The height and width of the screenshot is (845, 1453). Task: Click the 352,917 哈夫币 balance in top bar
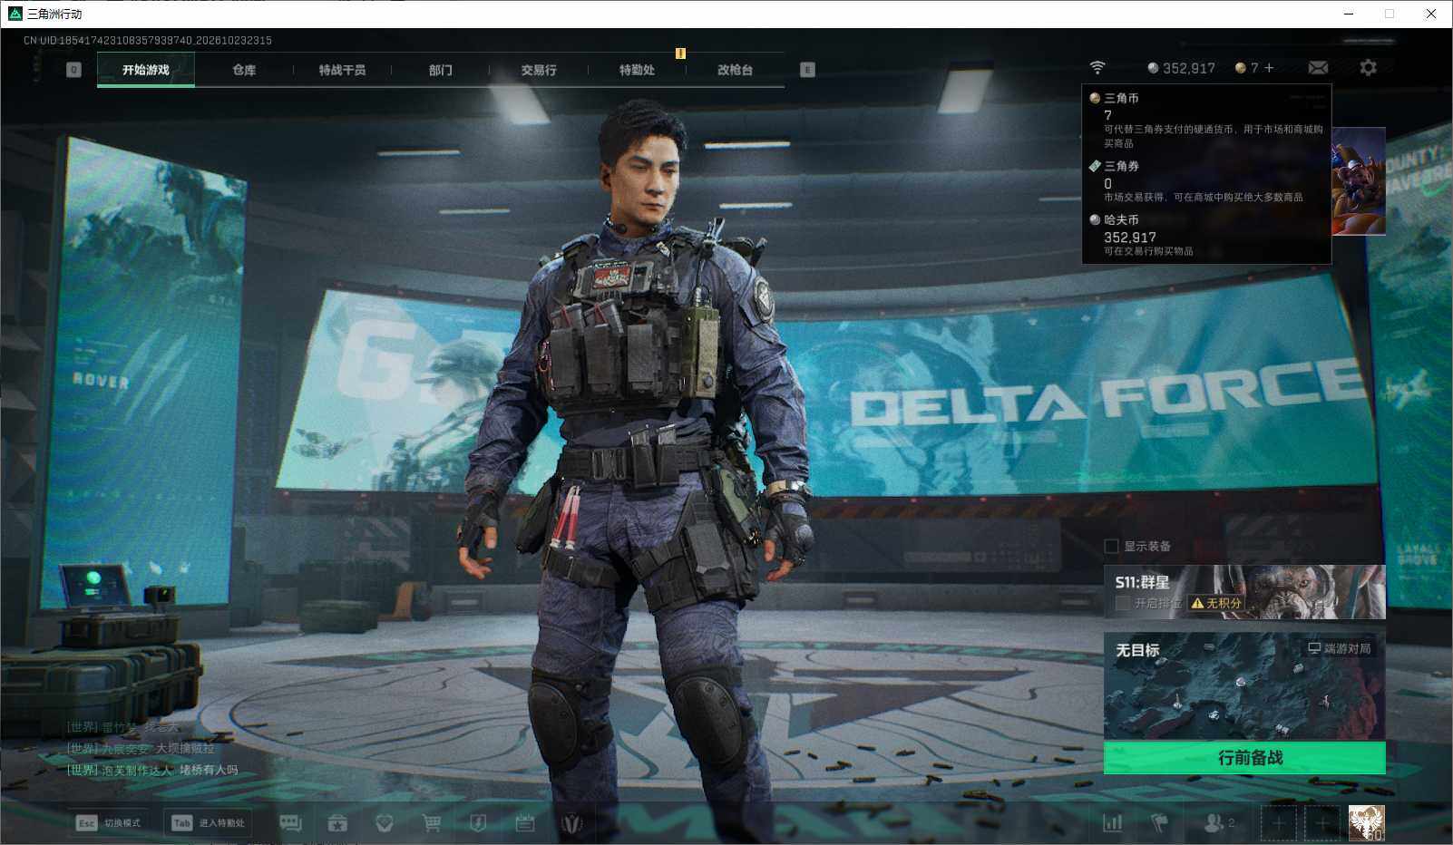pyautogui.click(x=1181, y=68)
